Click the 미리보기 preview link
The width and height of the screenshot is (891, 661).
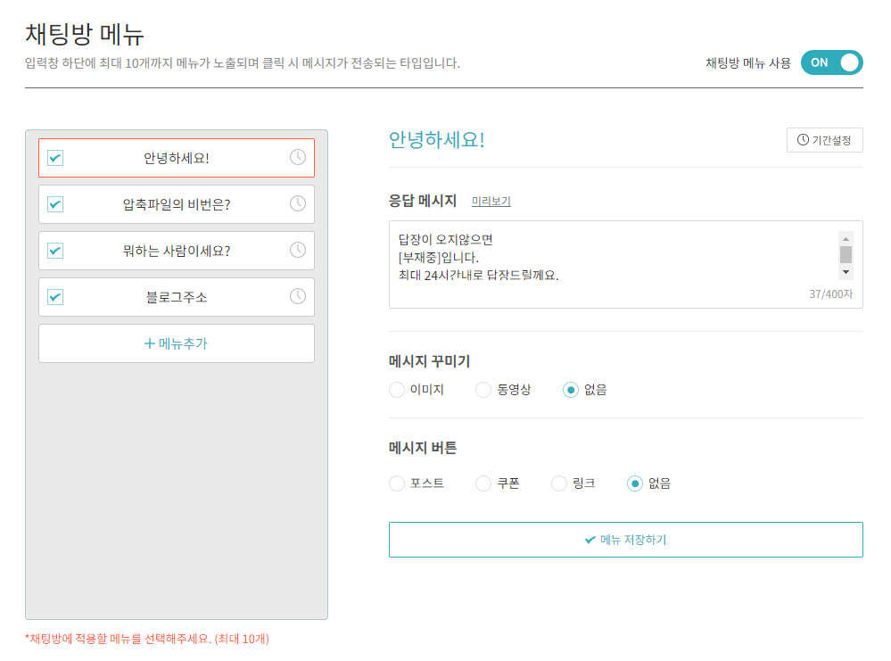(491, 202)
